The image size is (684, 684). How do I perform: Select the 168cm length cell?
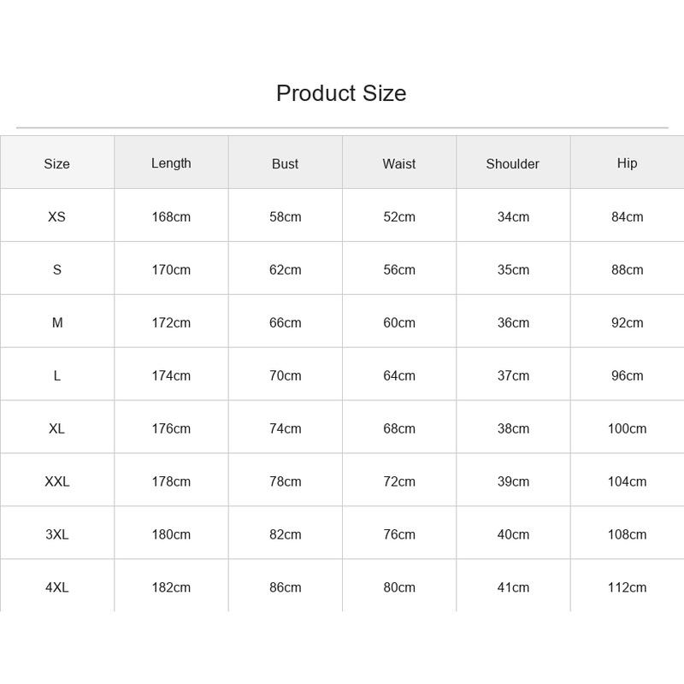(171, 217)
